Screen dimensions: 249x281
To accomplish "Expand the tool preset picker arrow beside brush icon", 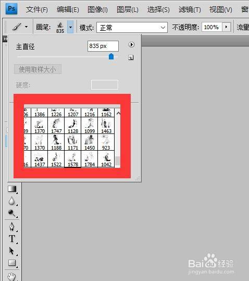I will (x=27, y=27).
